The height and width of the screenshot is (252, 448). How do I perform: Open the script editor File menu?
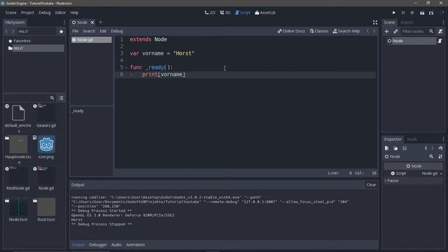point(75,31)
